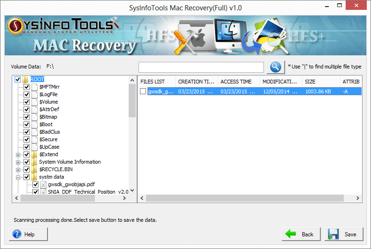Click the Save button label
The height and width of the screenshot is (249, 371).
click(350, 234)
